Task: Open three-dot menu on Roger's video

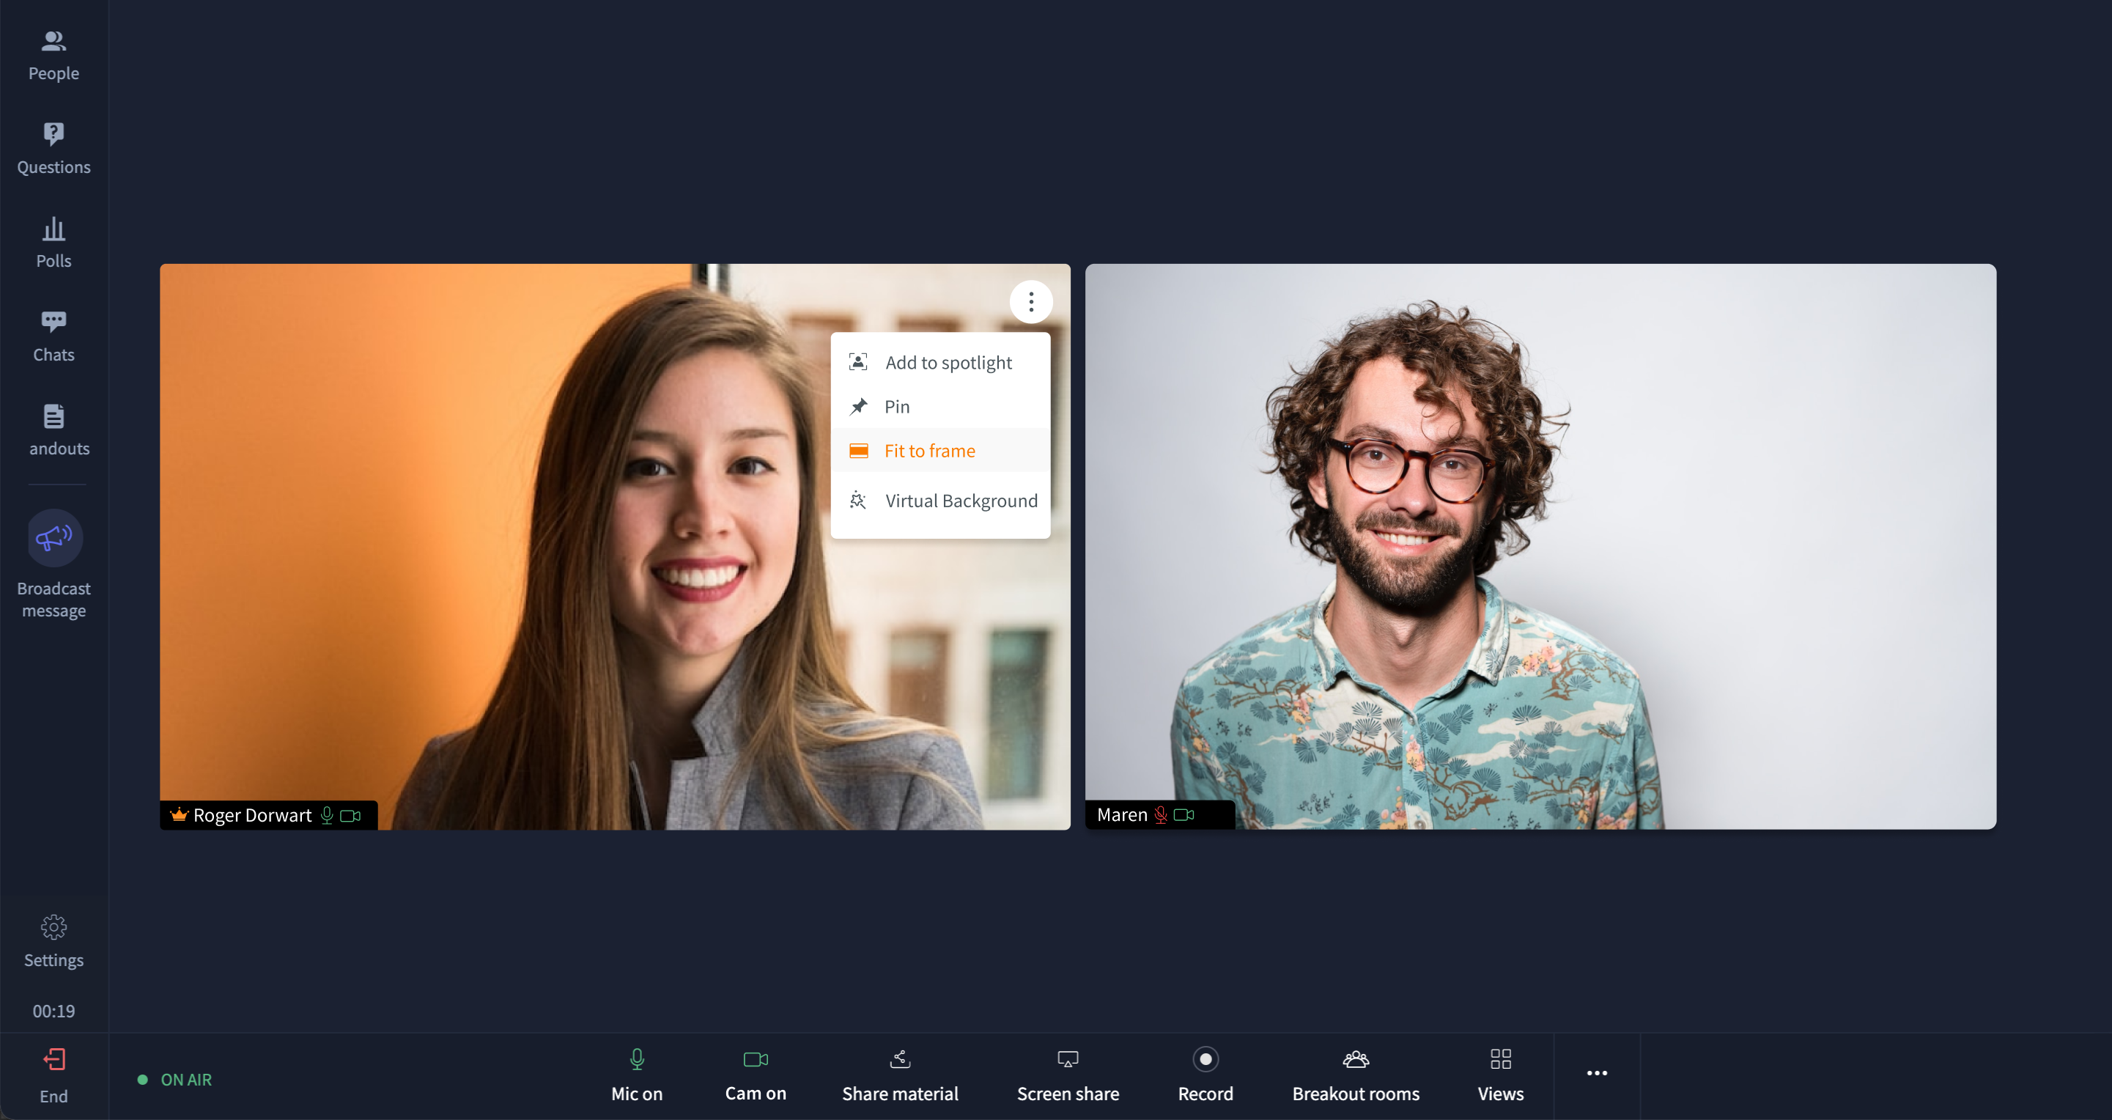Action: [1030, 303]
